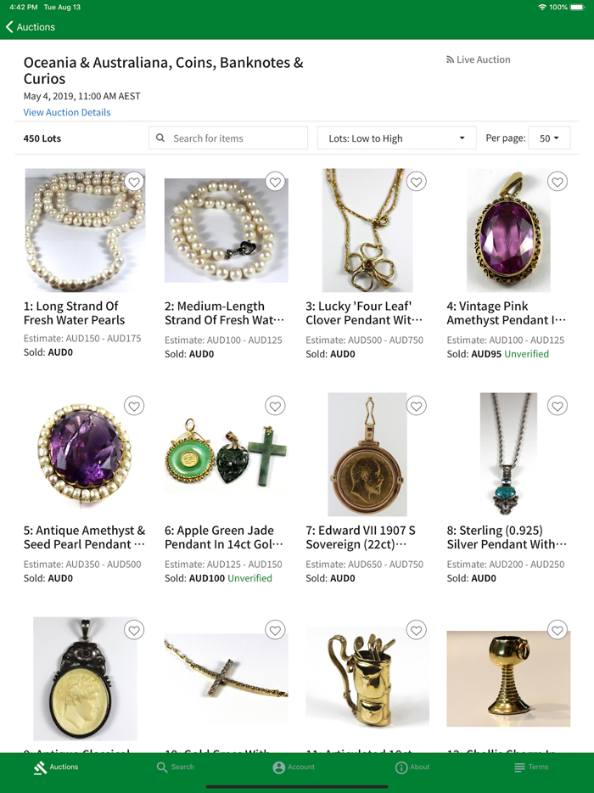
Task: Tap the heart icon on the Apple Green Jade Pendant
Action: (x=275, y=406)
